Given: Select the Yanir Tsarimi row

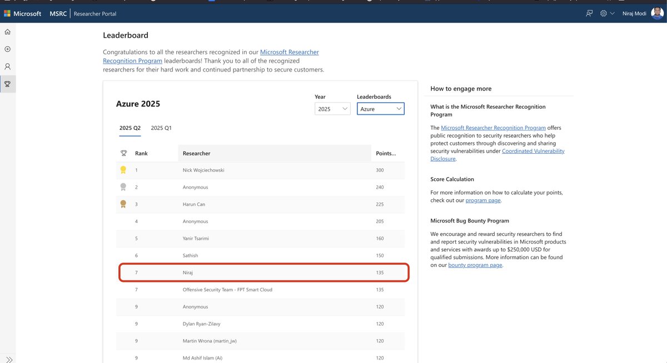Looking at the screenshot, I should 260,239.
